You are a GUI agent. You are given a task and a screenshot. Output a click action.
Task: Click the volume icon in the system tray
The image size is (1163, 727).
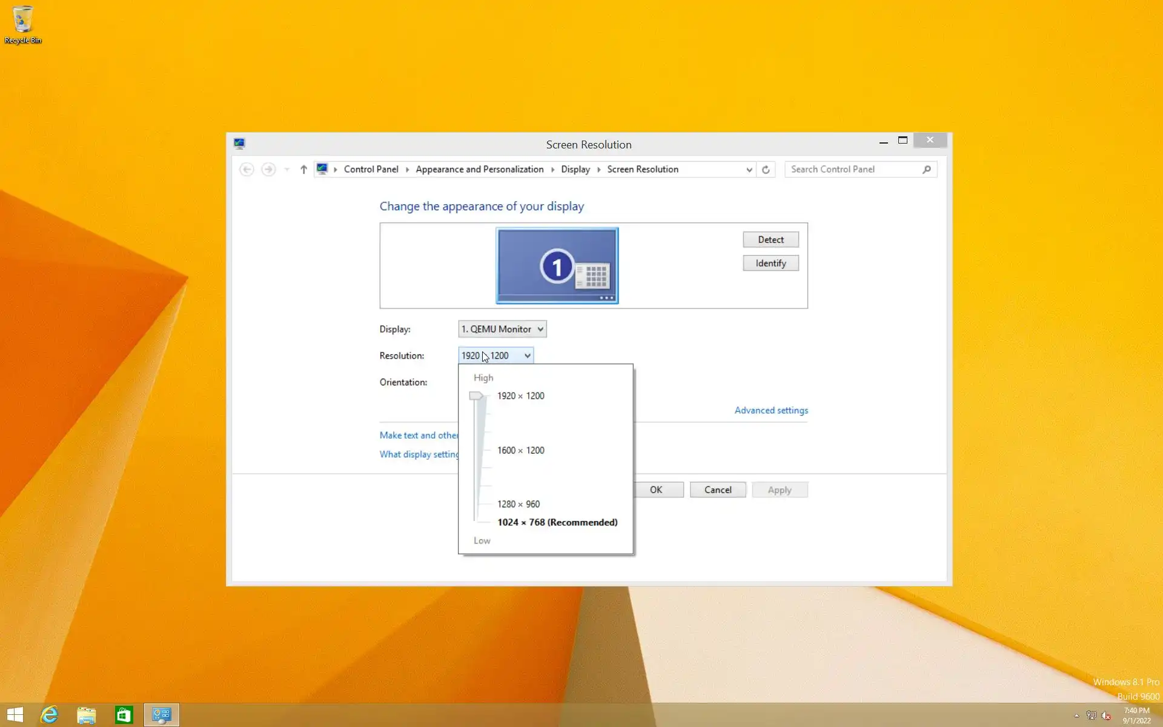point(1105,715)
